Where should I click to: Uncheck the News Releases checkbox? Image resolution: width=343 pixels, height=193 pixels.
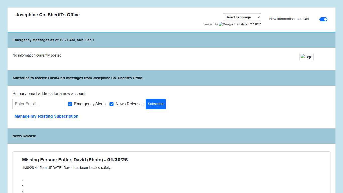point(111,104)
